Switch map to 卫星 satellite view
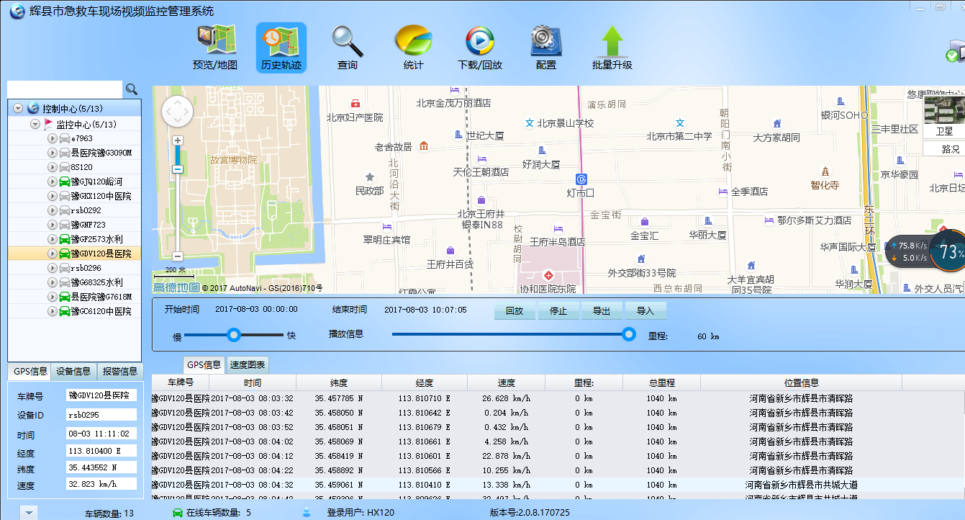The width and height of the screenshot is (965, 520). (x=943, y=131)
